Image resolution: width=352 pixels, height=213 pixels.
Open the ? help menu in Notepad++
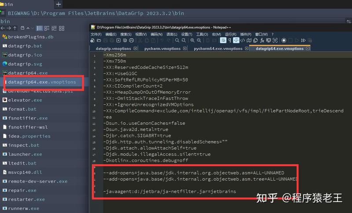[x=272, y=34]
